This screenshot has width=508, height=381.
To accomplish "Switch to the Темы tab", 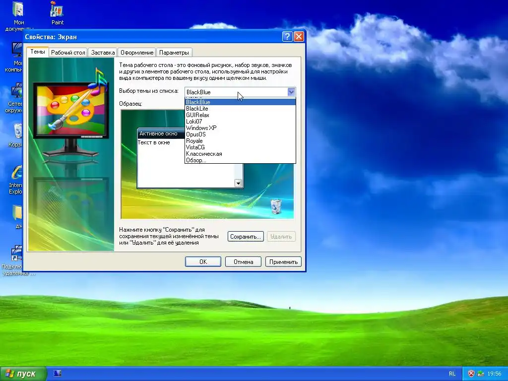I will coord(38,52).
